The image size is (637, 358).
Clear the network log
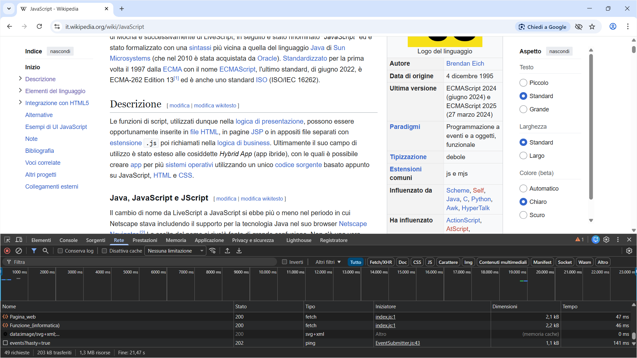[19, 251]
